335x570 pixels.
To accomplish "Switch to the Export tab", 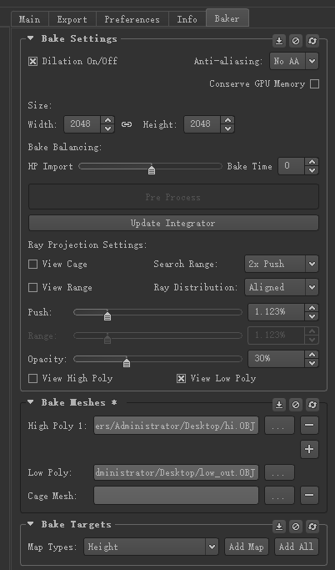I will click(x=72, y=19).
